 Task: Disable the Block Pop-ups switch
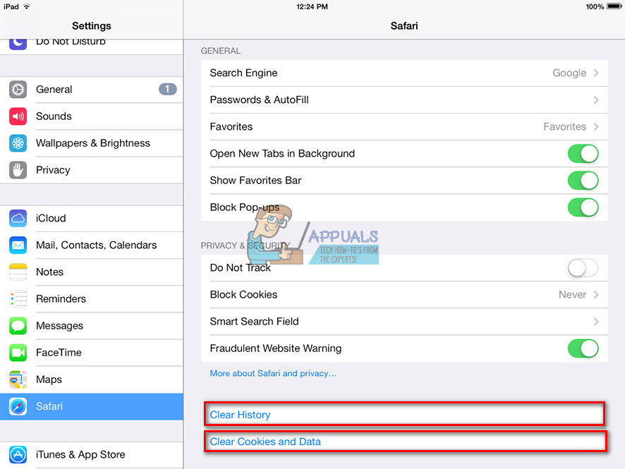point(583,207)
